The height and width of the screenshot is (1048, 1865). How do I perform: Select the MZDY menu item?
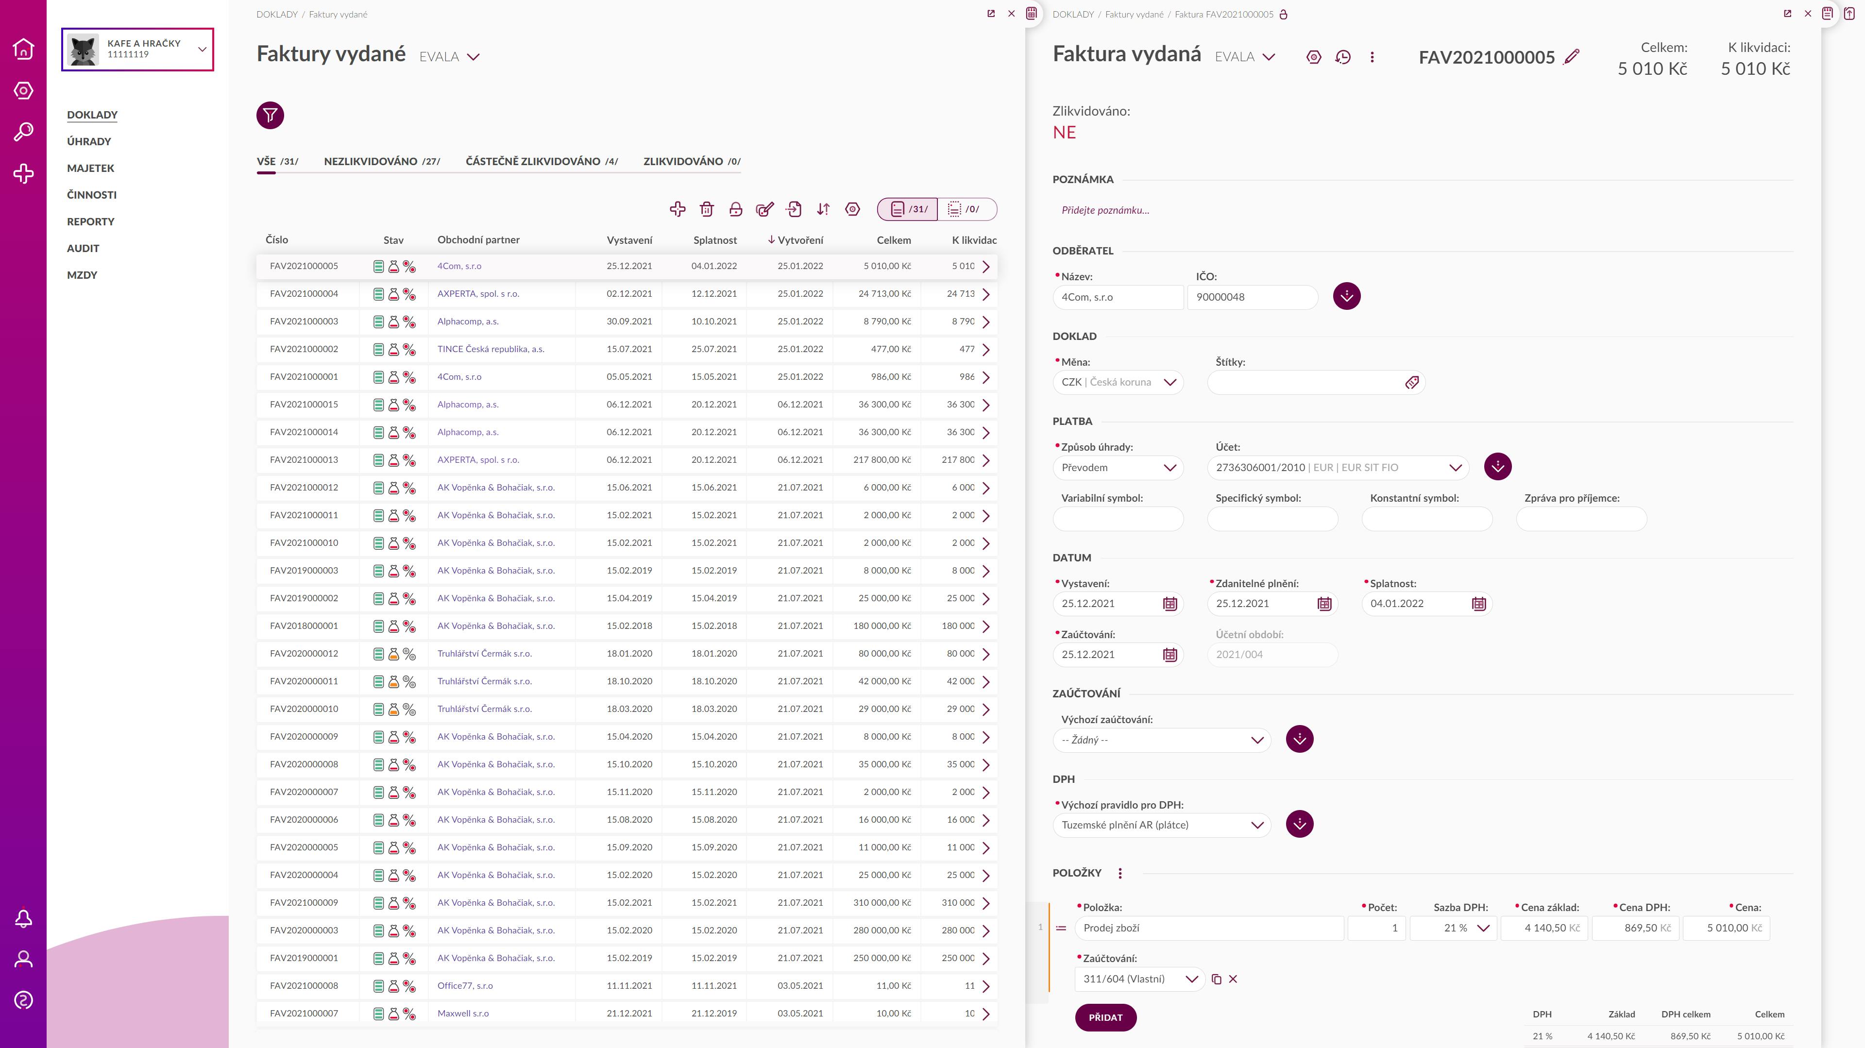click(82, 275)
